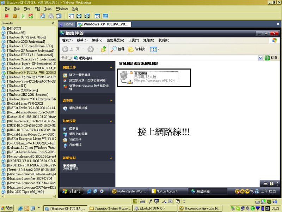Viewport: 282px width, 212px height.
Task: Launch Internet Explorer from guest quick launch
Action: tap(89, 192)
